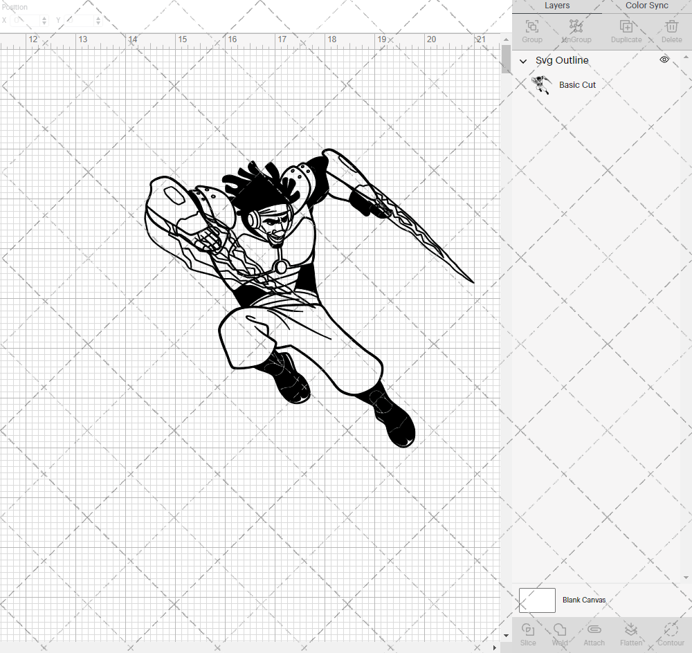This screenshot has height=653, width=692.
Task: Select the warrior figure artwork on canvas
Action: click(x=309, y=298)
